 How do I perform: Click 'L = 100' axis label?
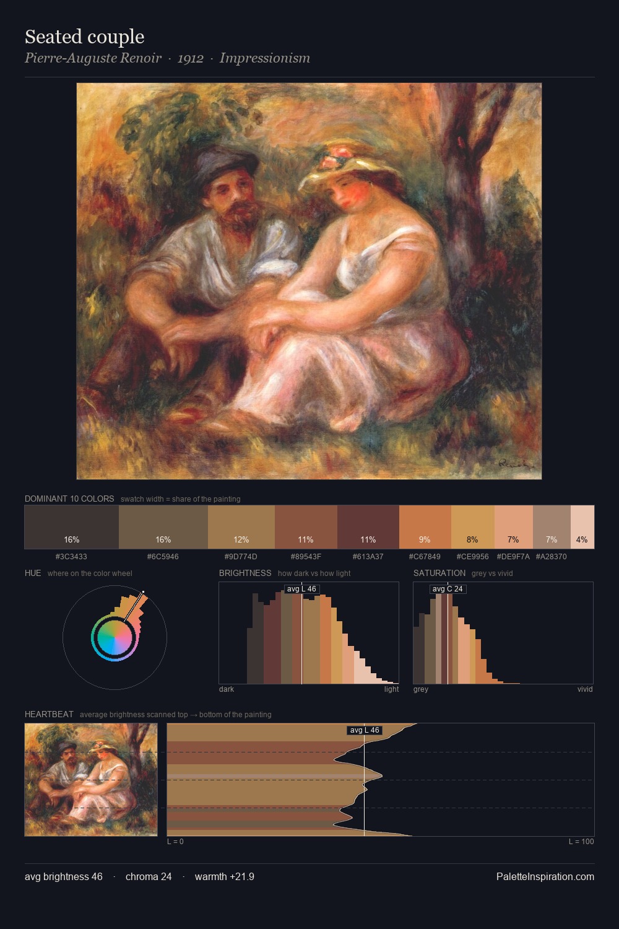pos(581,841)
